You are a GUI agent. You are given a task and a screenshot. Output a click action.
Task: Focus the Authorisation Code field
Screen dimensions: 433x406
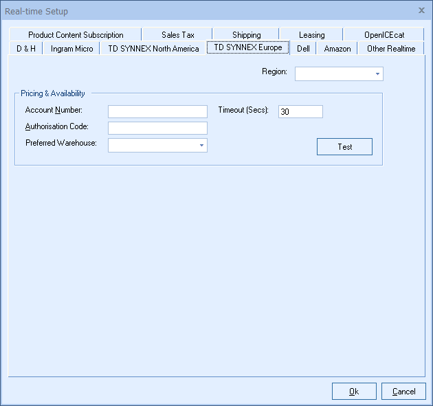[x=157, y=128]
